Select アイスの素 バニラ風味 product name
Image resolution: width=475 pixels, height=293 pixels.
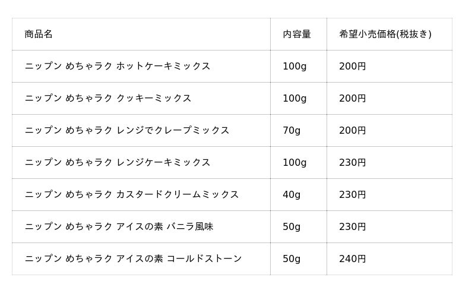(x=119, y=227)
